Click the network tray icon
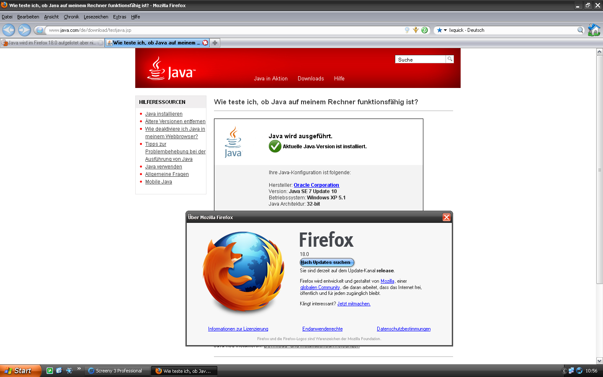Viewport: 603px width, 377px height. (571, 371)
